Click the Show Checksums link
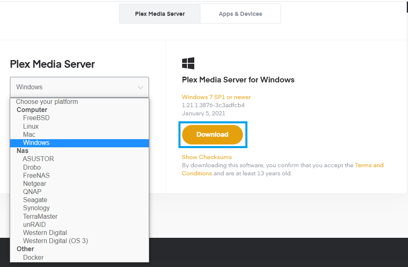 [206, 157]
